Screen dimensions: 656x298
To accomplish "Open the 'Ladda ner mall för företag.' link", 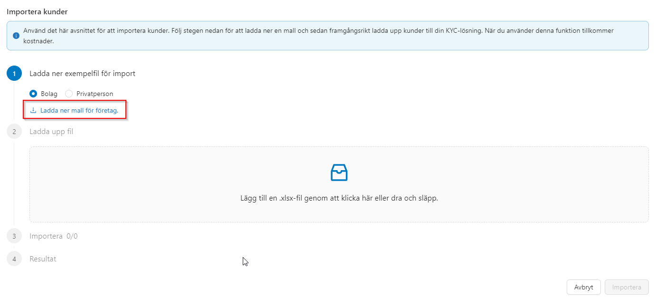I will (x=79, y=110).
